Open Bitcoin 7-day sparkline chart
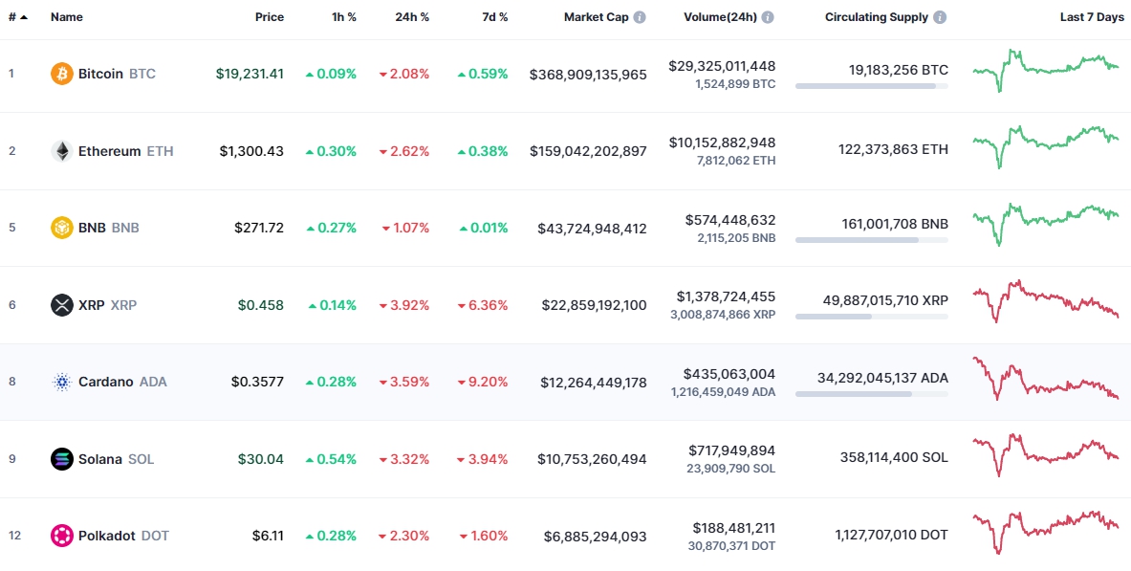This screenshot has height=571, width=1131. 1046,70
